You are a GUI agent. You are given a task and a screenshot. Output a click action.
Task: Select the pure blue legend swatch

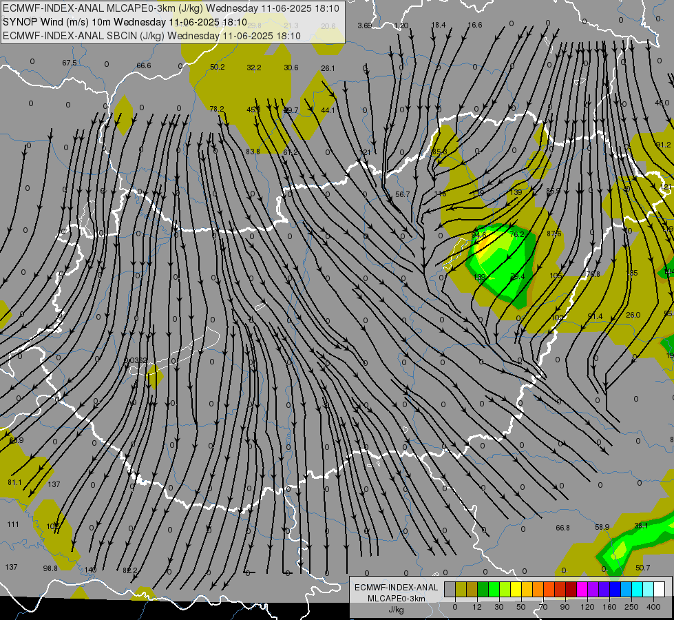(x=615, y=589)
